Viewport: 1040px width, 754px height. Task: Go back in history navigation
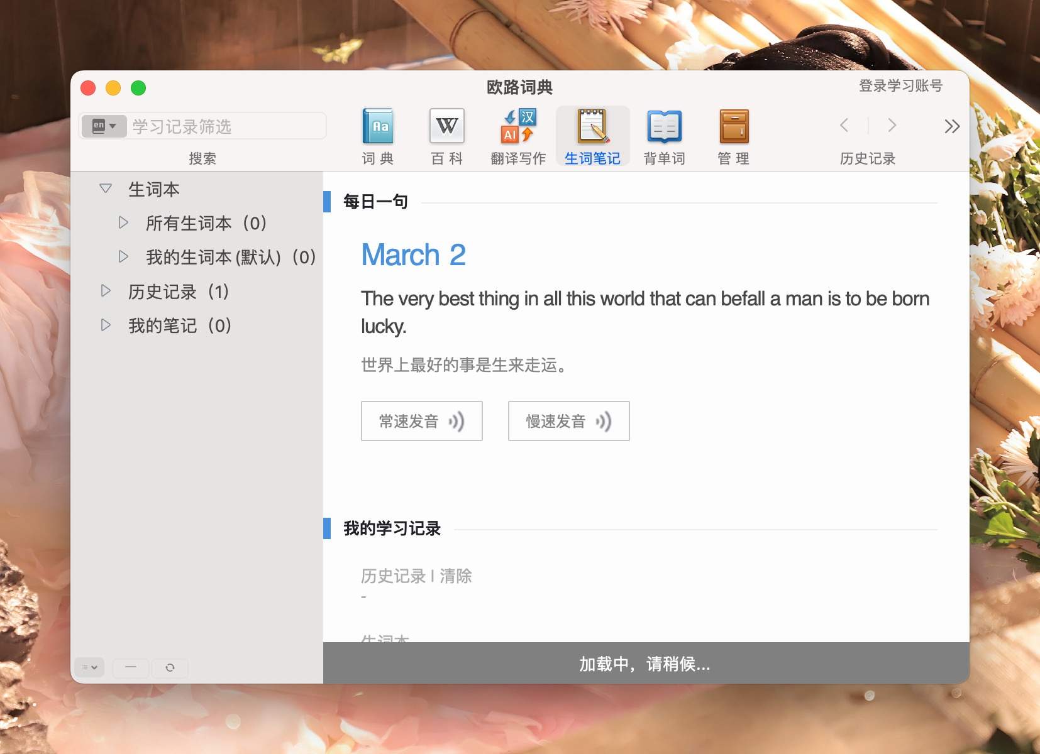(x=844, y=126)
